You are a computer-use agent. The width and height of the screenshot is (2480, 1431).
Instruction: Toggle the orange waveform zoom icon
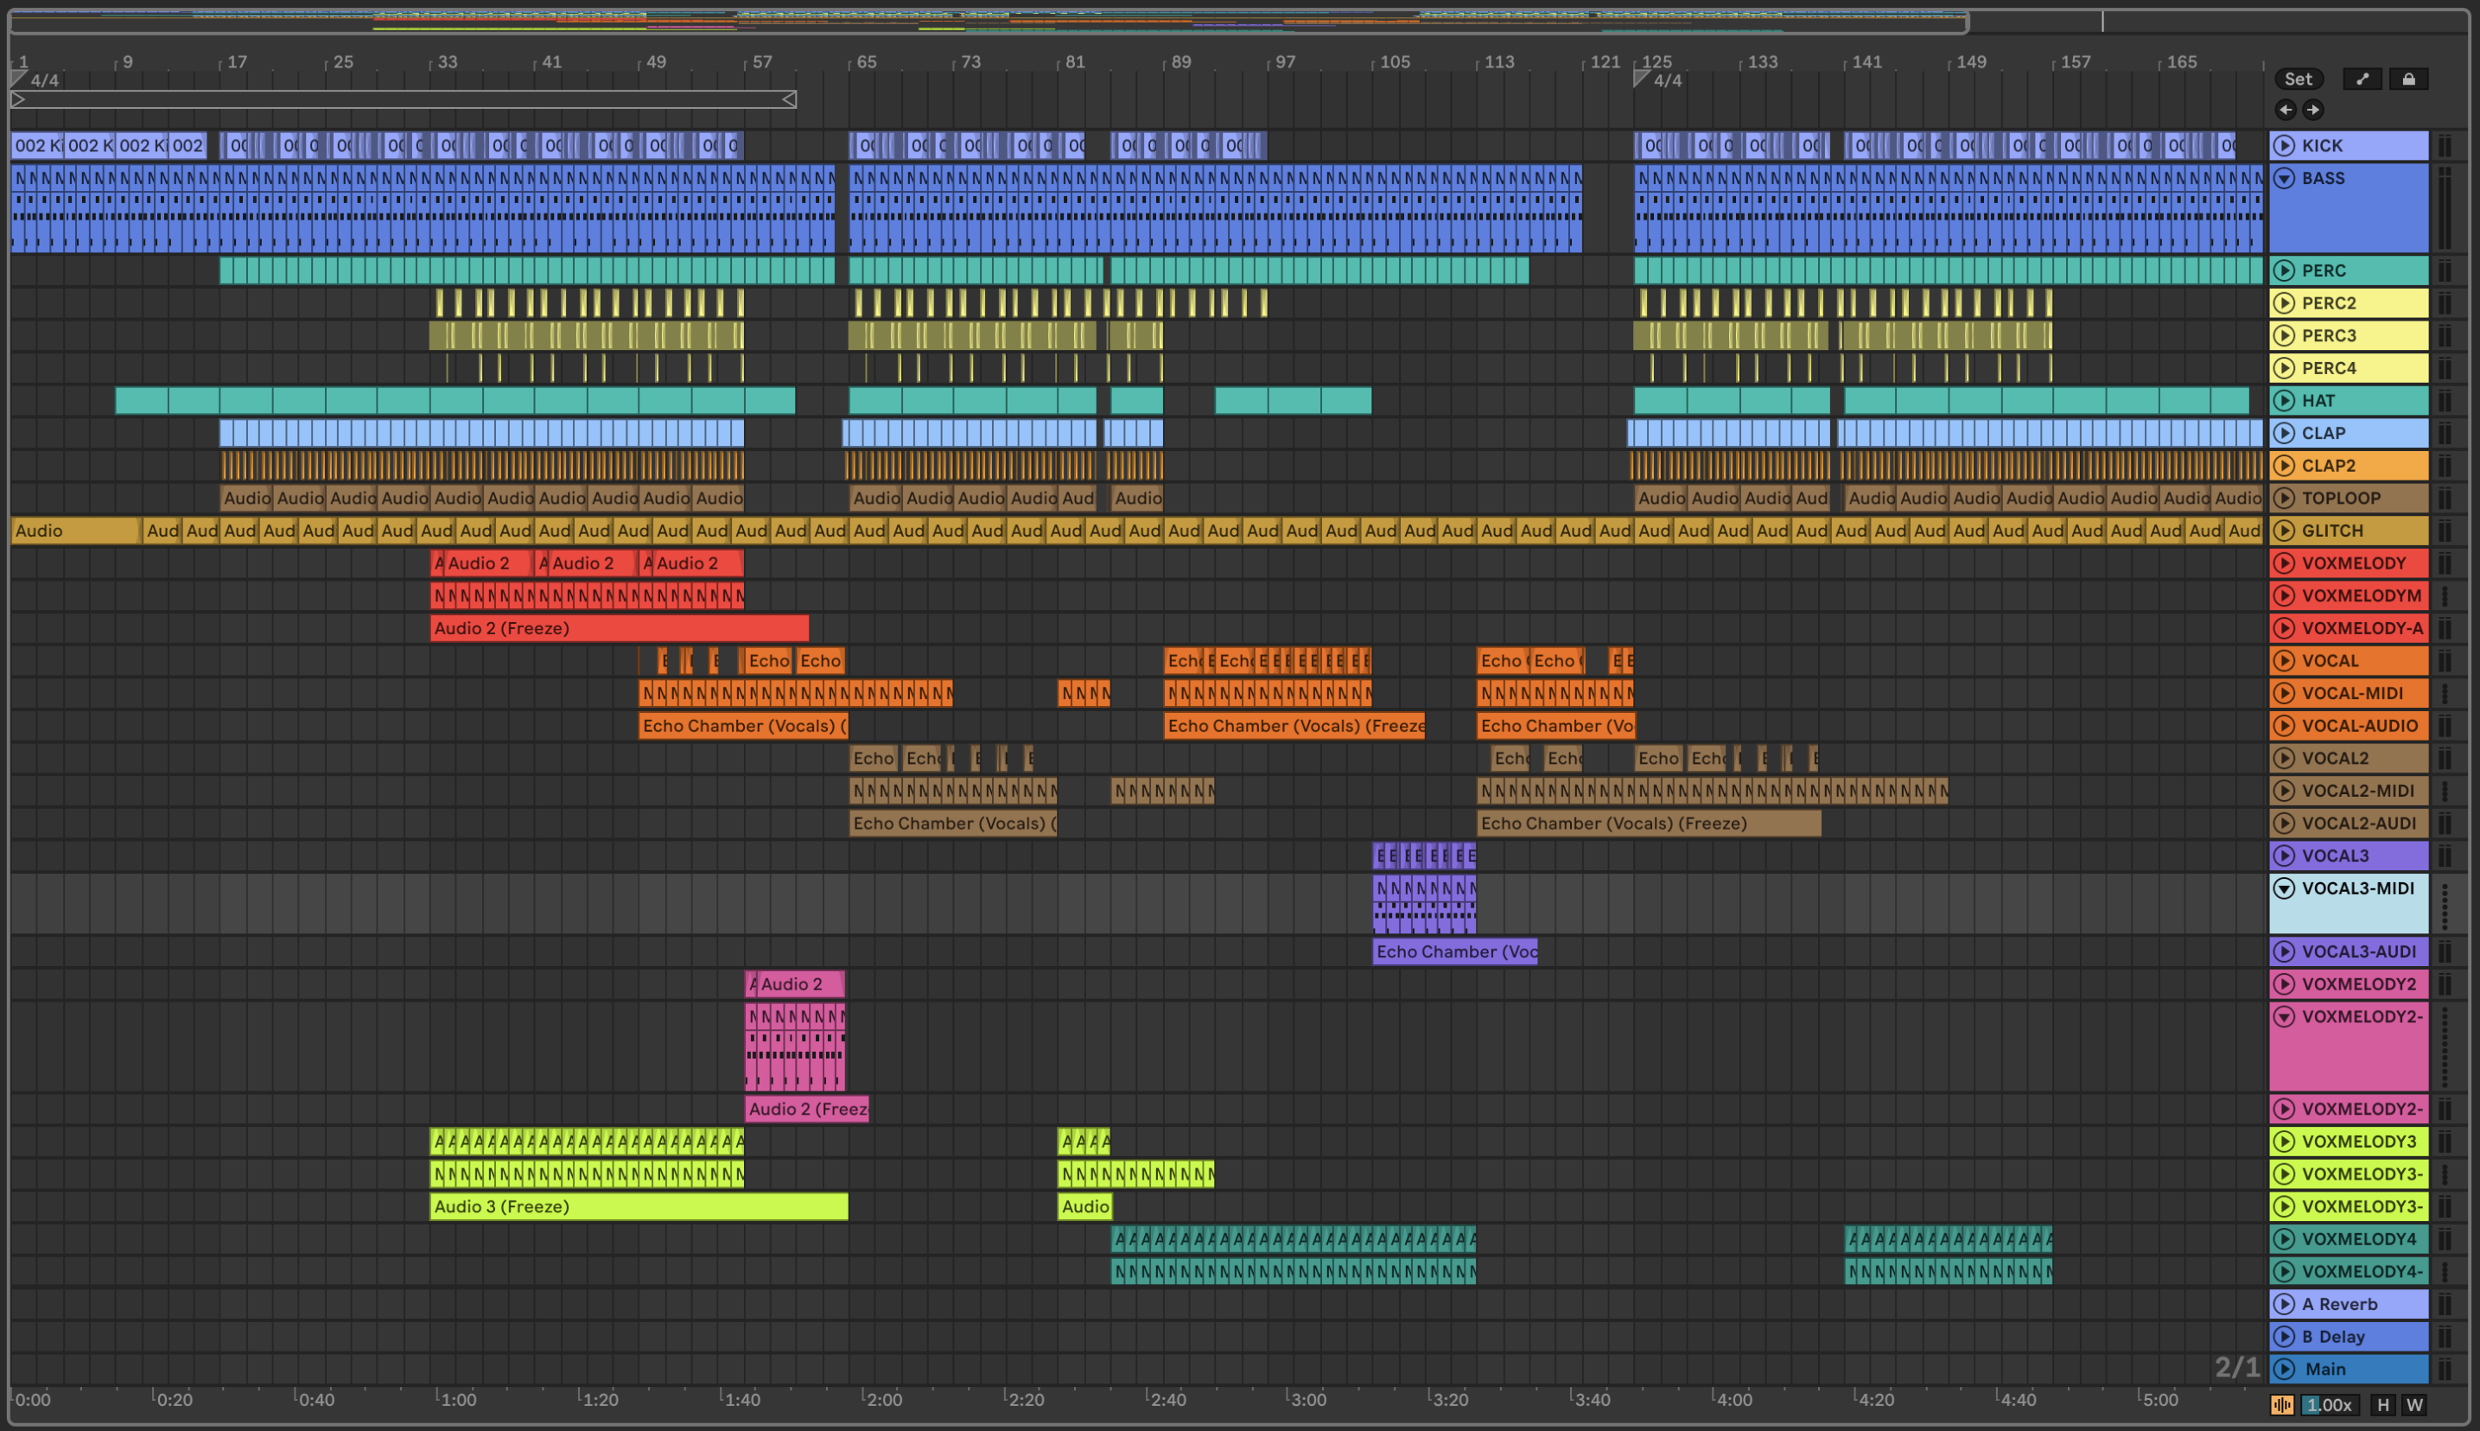click(2281, 1404)
